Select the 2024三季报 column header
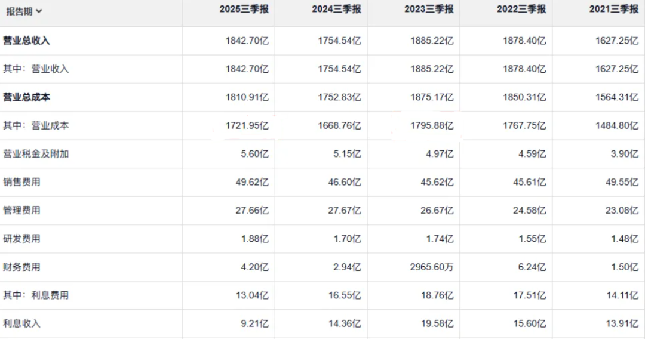Image resolution: width=645 pixels, height=339 pixels. tap(336, 9)
